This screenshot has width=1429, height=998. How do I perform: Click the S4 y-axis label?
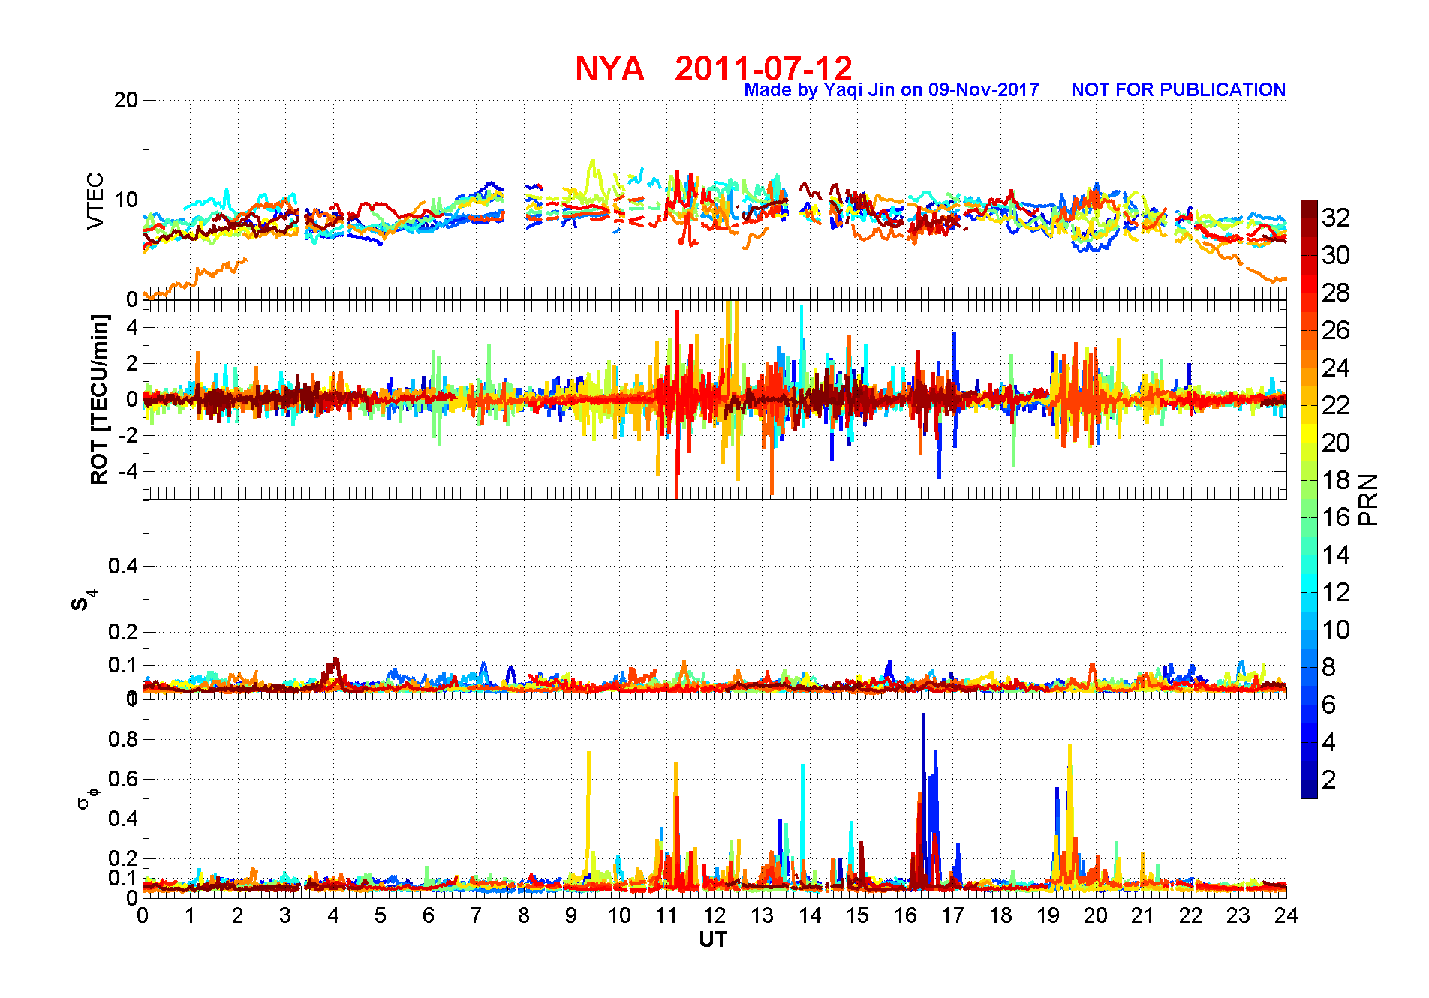(x=83, y=600)
